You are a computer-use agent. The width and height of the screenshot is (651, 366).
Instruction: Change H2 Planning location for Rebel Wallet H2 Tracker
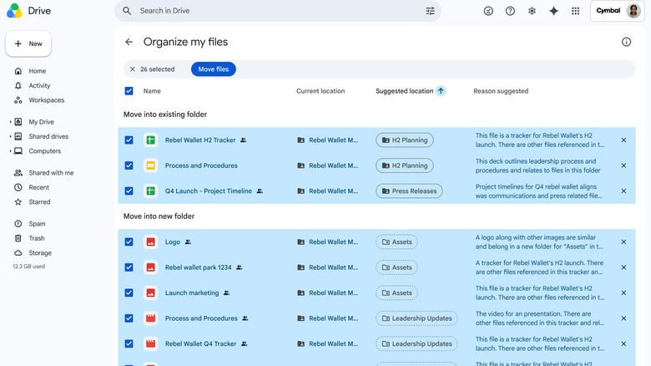405,140
